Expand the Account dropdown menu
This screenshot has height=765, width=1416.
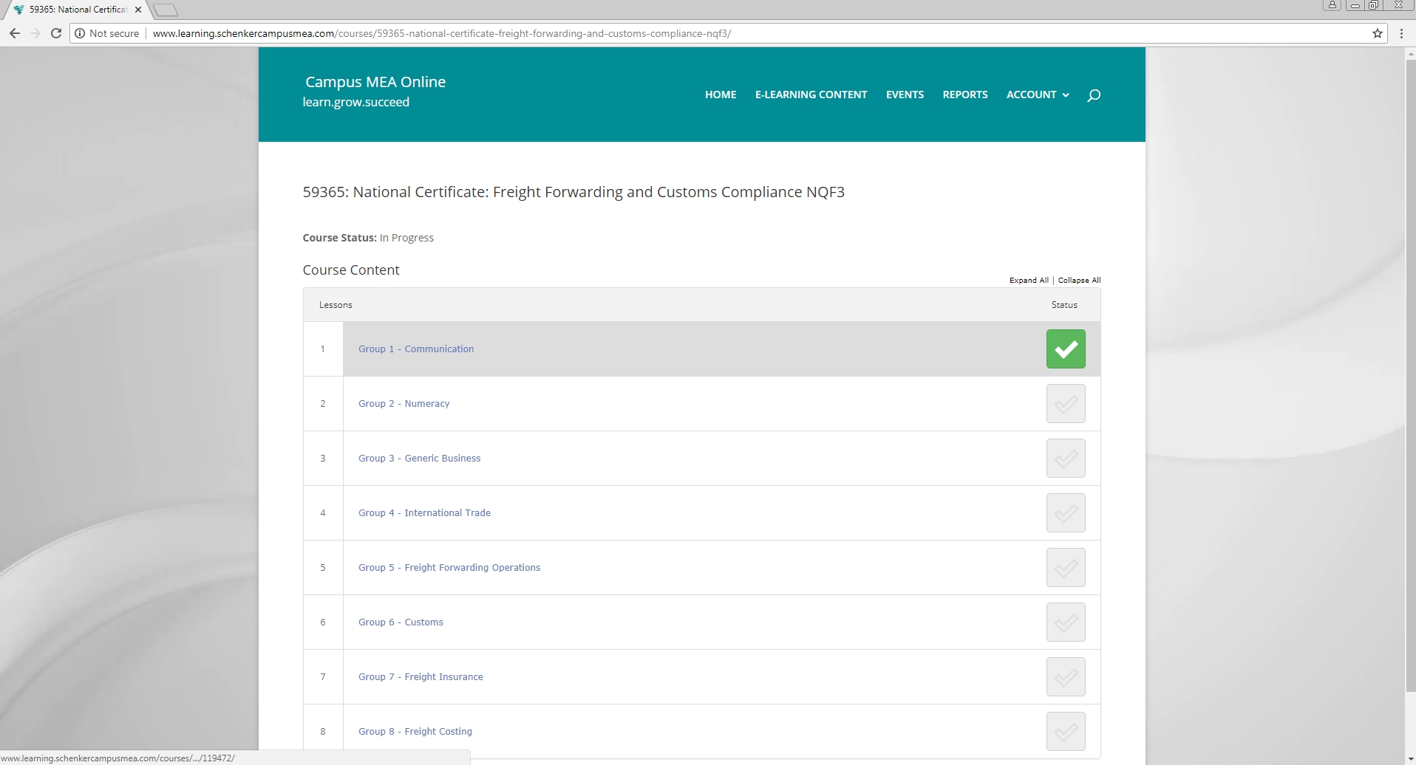click(1037, 95)
